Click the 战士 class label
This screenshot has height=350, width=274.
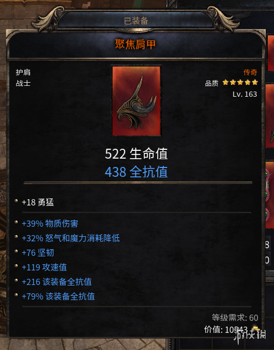tap(23, 83)
